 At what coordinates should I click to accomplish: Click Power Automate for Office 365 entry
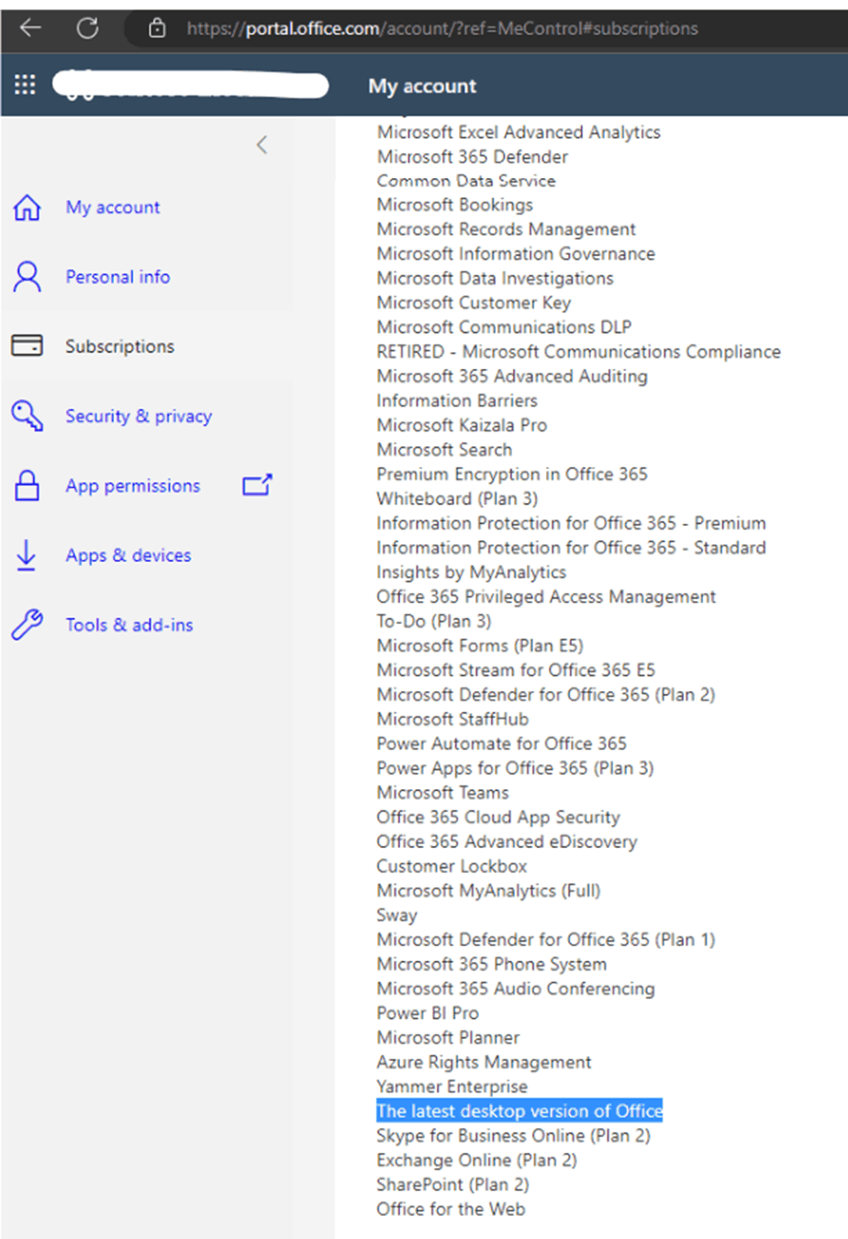[x=502, y=743]
